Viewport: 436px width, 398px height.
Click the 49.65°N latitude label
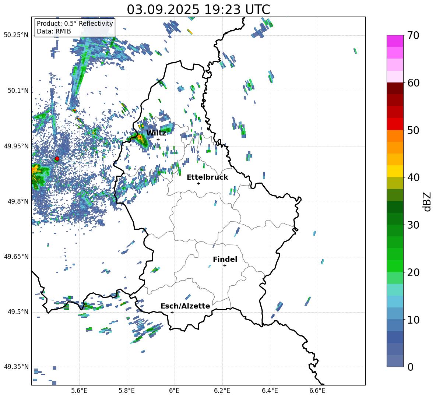coord(16,257)
